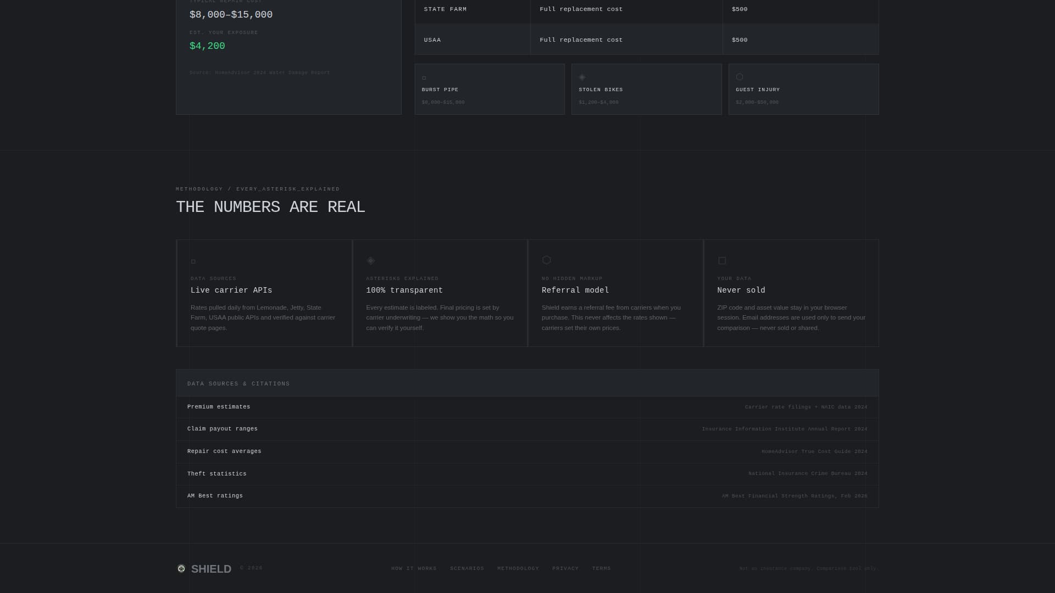Click the hexagon icon above No Hidden Markup
Screen dimensions: 1055x593
pyautogui.click(x=546, y=260)
